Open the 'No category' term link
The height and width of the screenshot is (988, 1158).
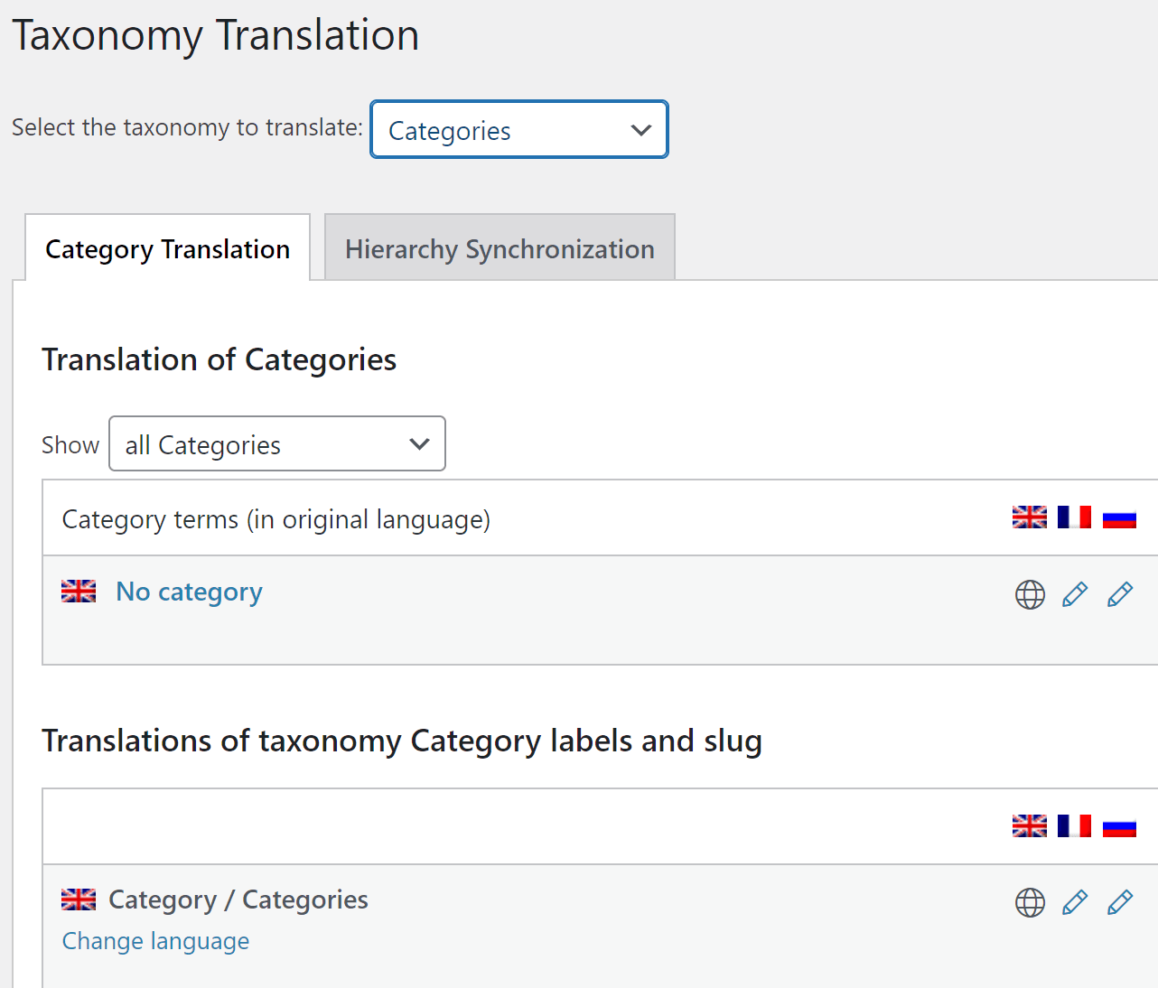(189, 592)
